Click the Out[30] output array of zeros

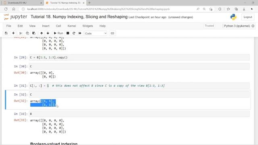pyautogui.click(x=43, y=75)
